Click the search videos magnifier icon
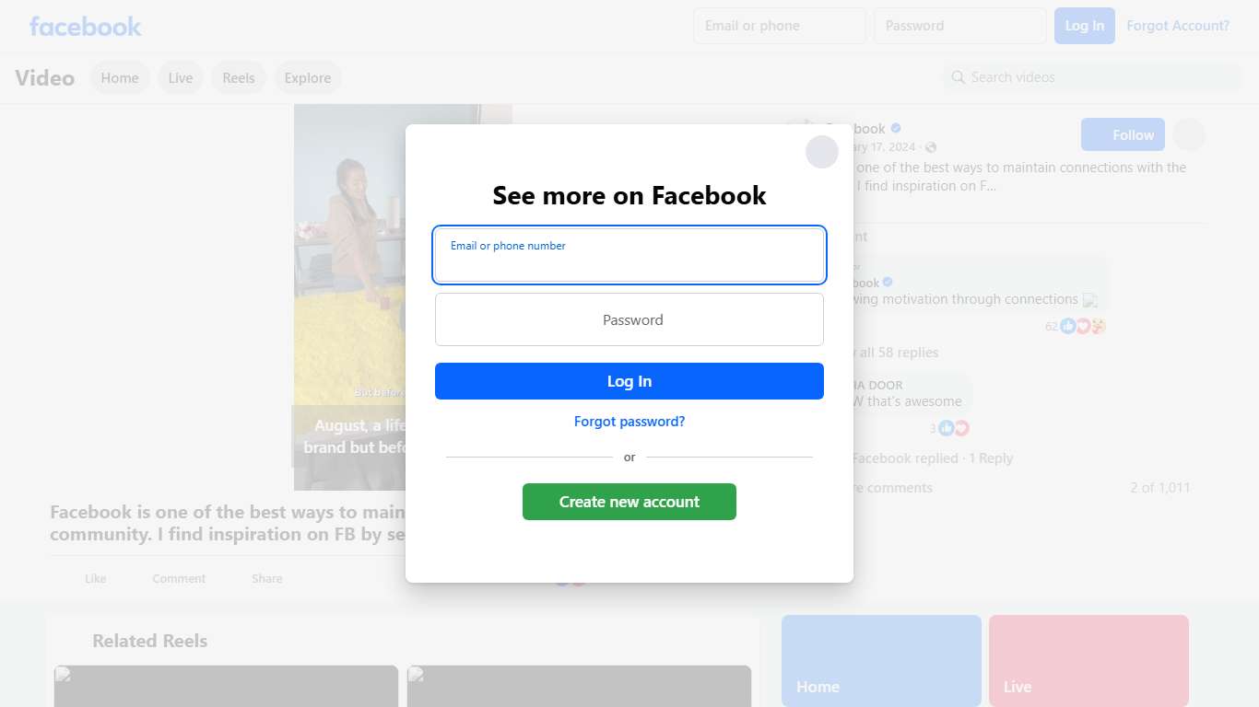1259x707 pixels. 959,77
